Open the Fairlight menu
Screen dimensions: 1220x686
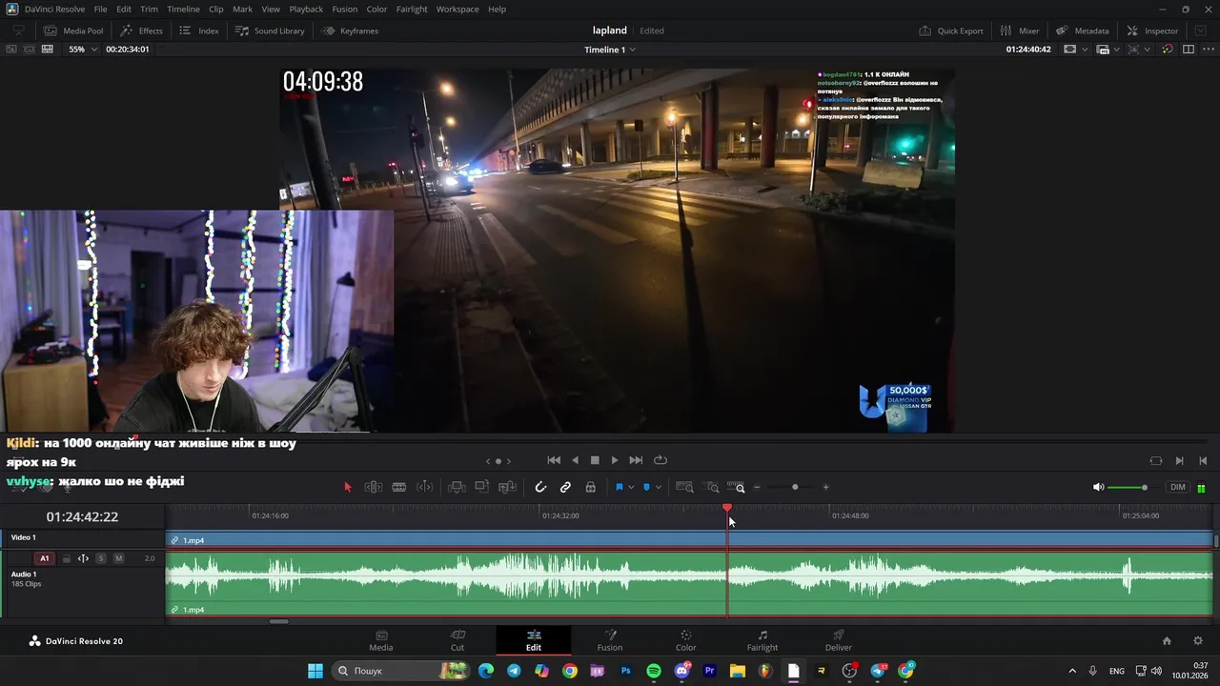coord(412,9)
